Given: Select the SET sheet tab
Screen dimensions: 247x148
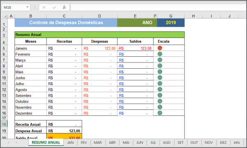Looking at the screenshot, I should point(181,143).
